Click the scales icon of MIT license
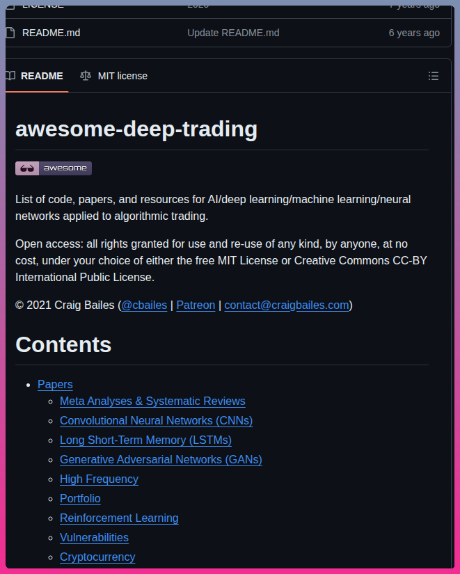The width and height of the screenshot is (460, 574). [86, 76]
